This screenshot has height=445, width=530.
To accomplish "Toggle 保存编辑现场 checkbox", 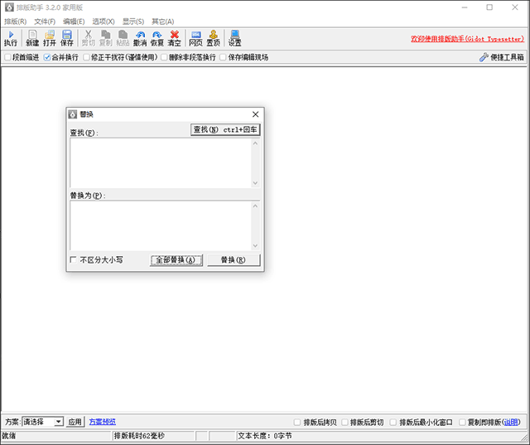I will 223,57.
